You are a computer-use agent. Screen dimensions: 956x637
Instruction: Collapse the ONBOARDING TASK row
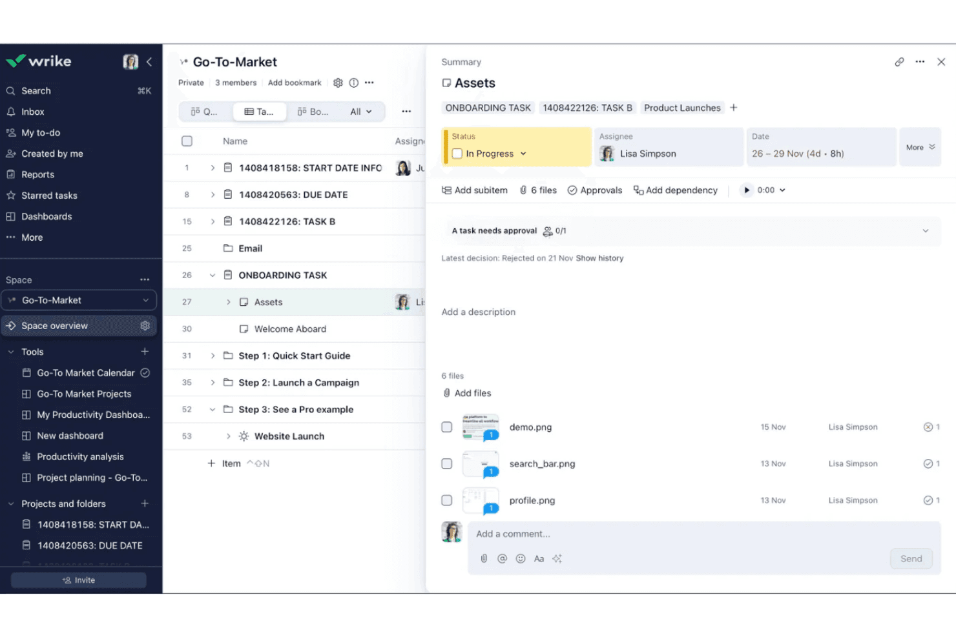pyautogui.click(x=213, y=276)
